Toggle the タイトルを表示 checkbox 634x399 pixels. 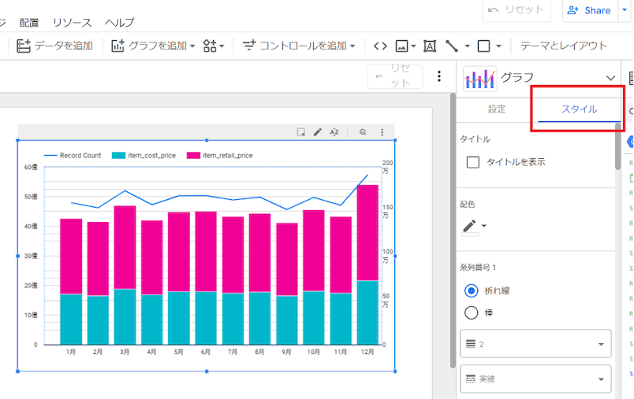click(473, 162)
